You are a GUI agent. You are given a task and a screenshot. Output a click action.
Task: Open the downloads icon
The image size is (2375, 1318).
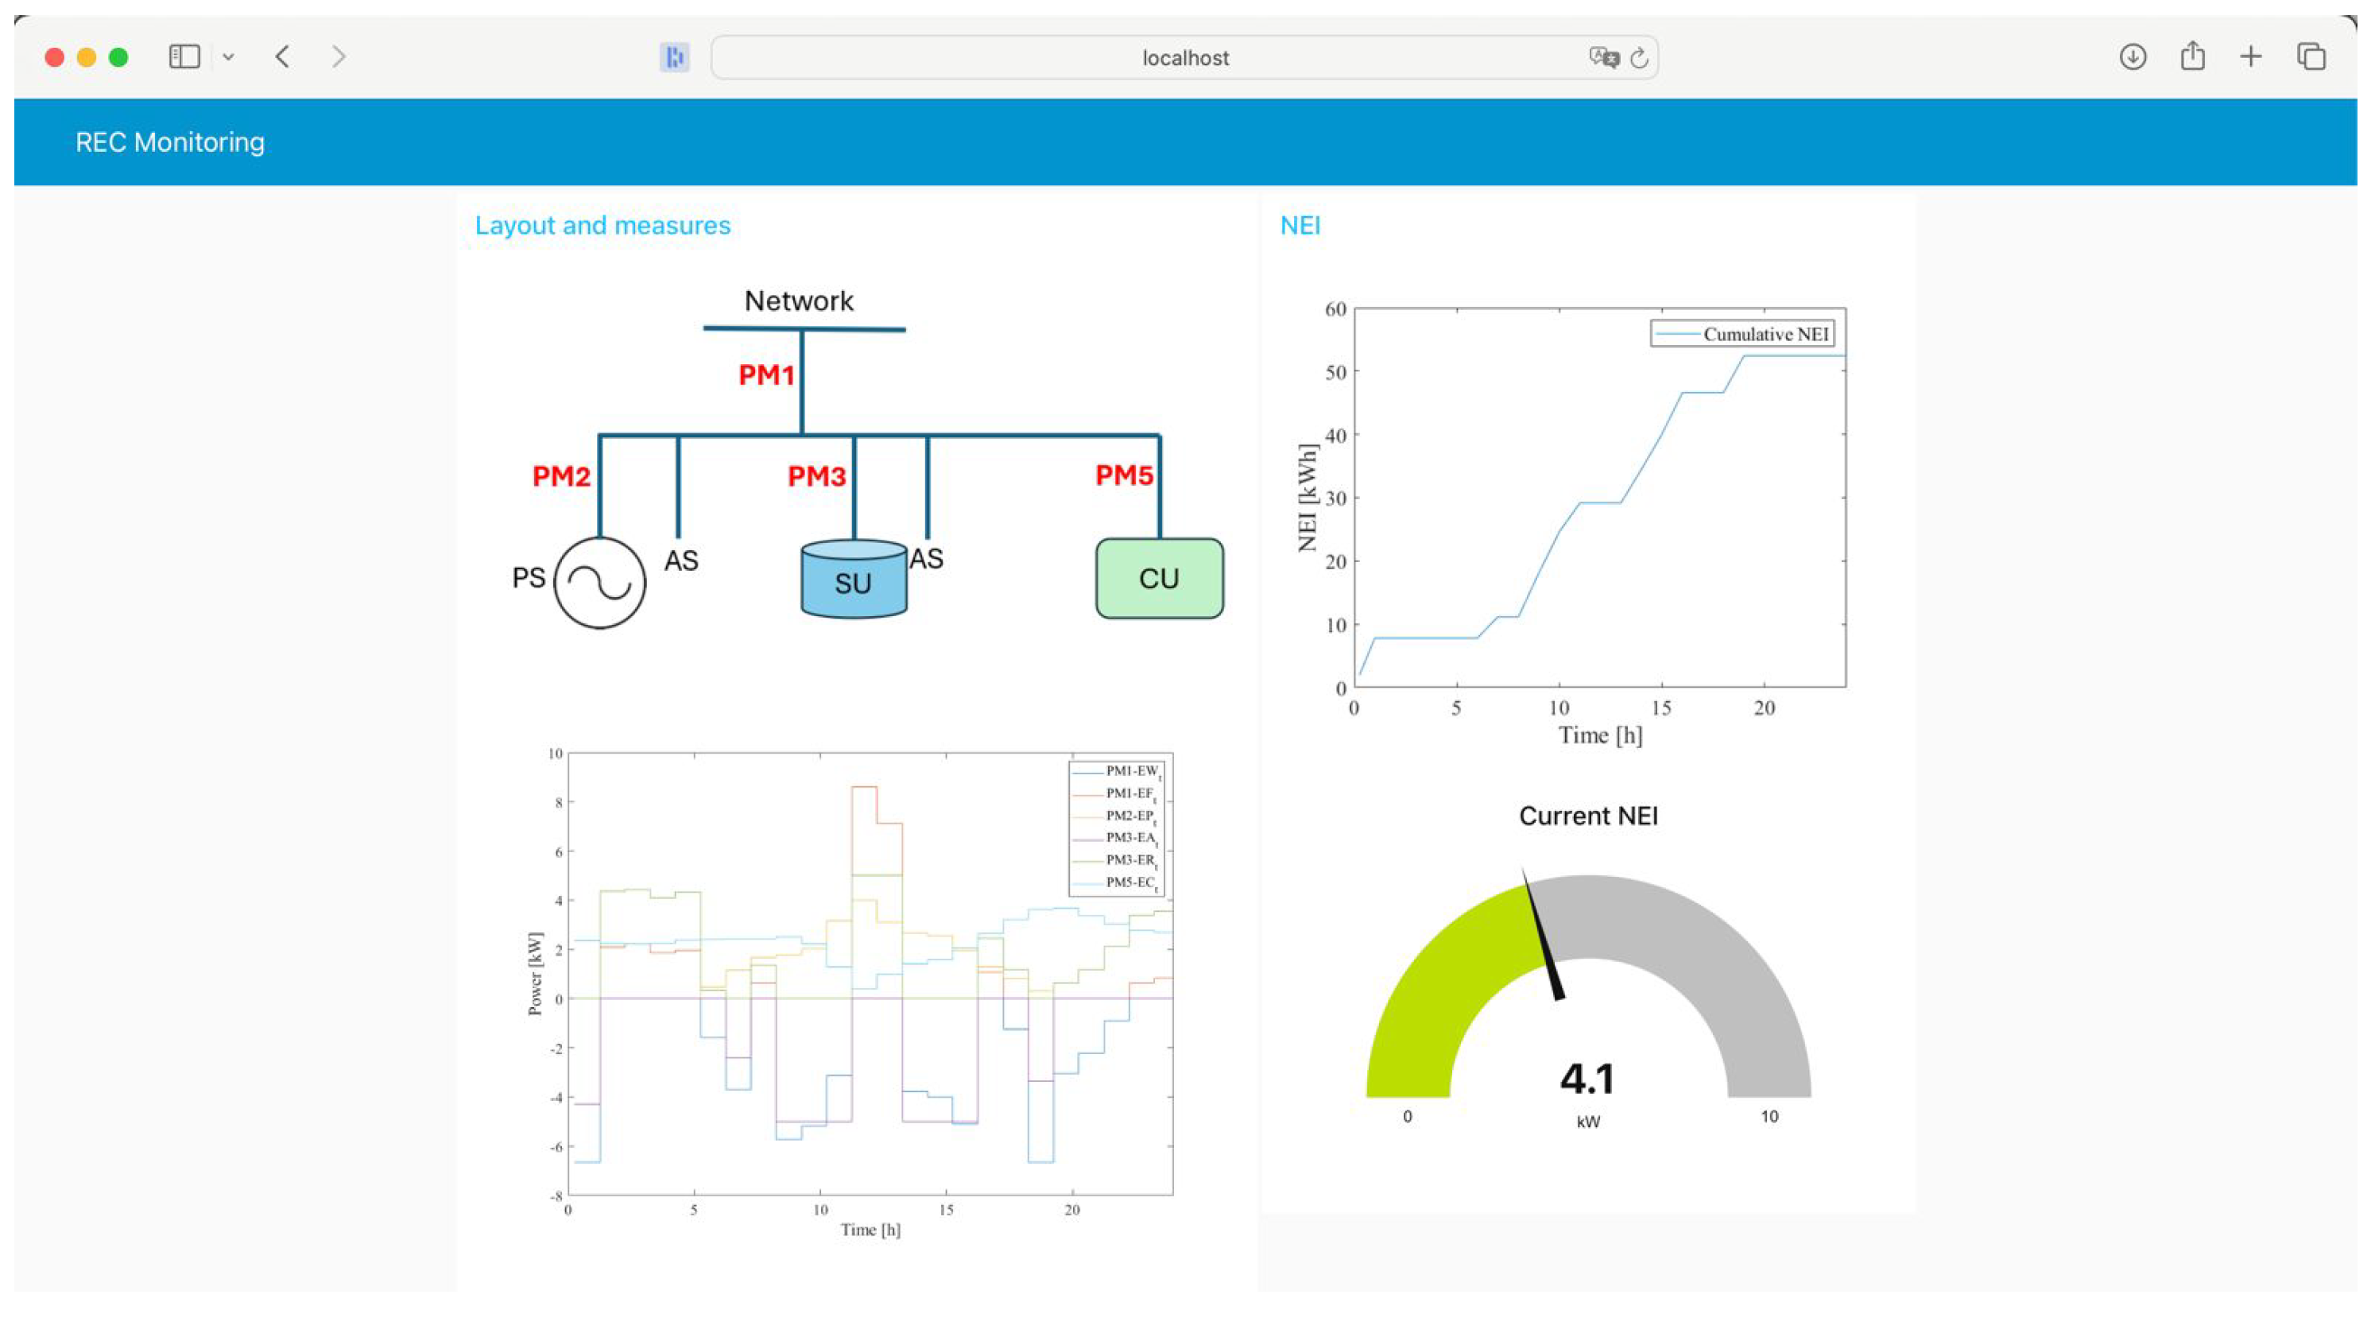point(2133,57)
